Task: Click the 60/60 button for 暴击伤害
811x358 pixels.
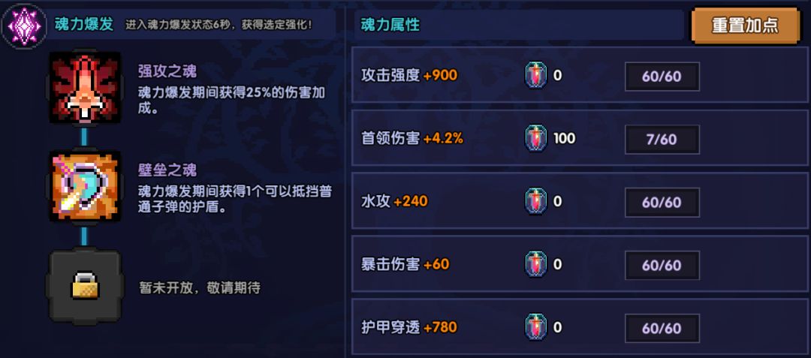Action: click(662, 266)
